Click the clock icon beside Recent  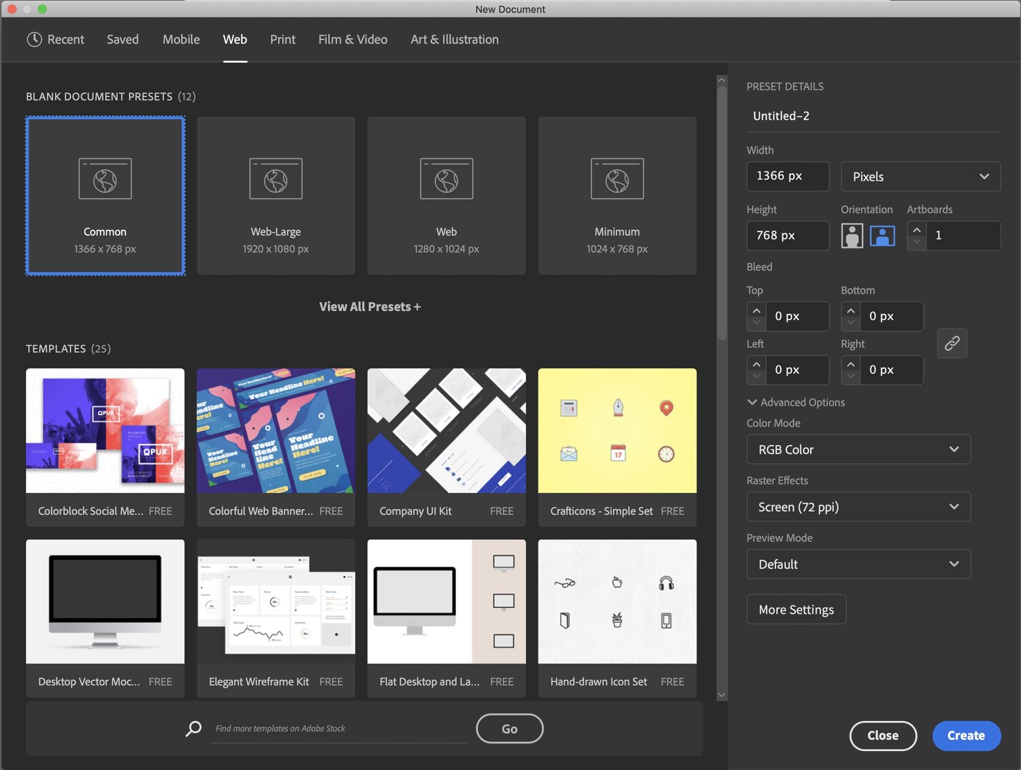[x=34, y=39]
